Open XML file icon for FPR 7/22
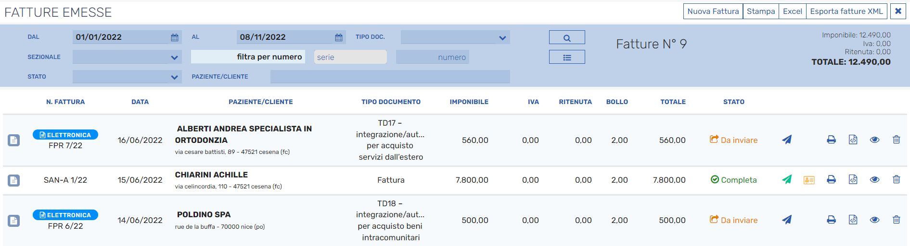 [x=853, y=140]
